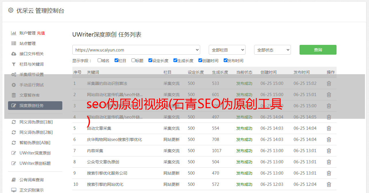This screenshot has height=193, width=369.
Task: Click the gear icon beside 优采云 管理控制台
Action: pos(11,10)
